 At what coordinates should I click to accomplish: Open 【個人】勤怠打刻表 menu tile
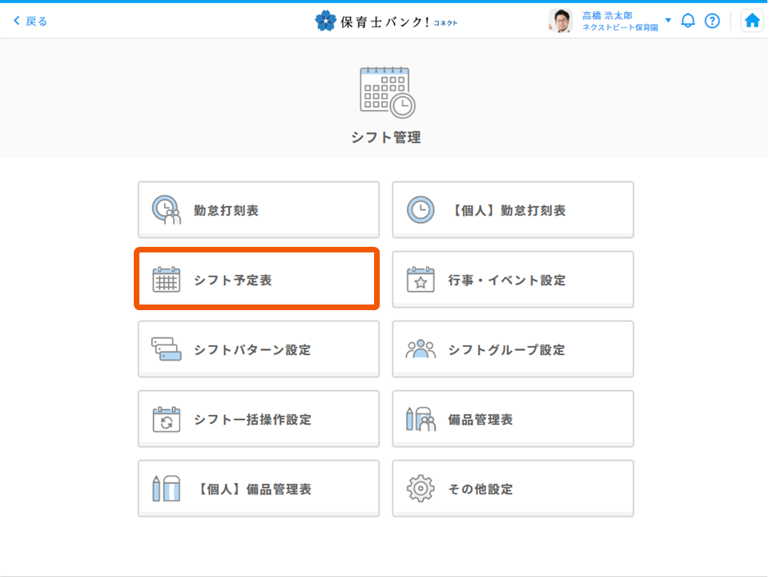click(x=513, y=210)
